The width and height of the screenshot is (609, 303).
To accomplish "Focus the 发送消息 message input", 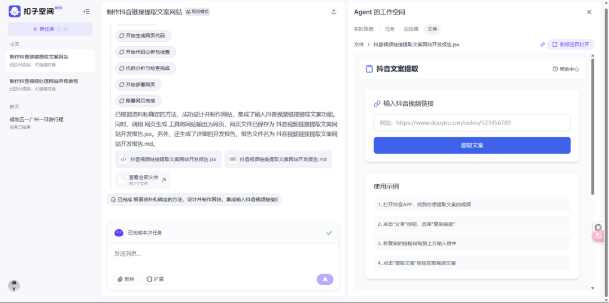I will 223,254.
